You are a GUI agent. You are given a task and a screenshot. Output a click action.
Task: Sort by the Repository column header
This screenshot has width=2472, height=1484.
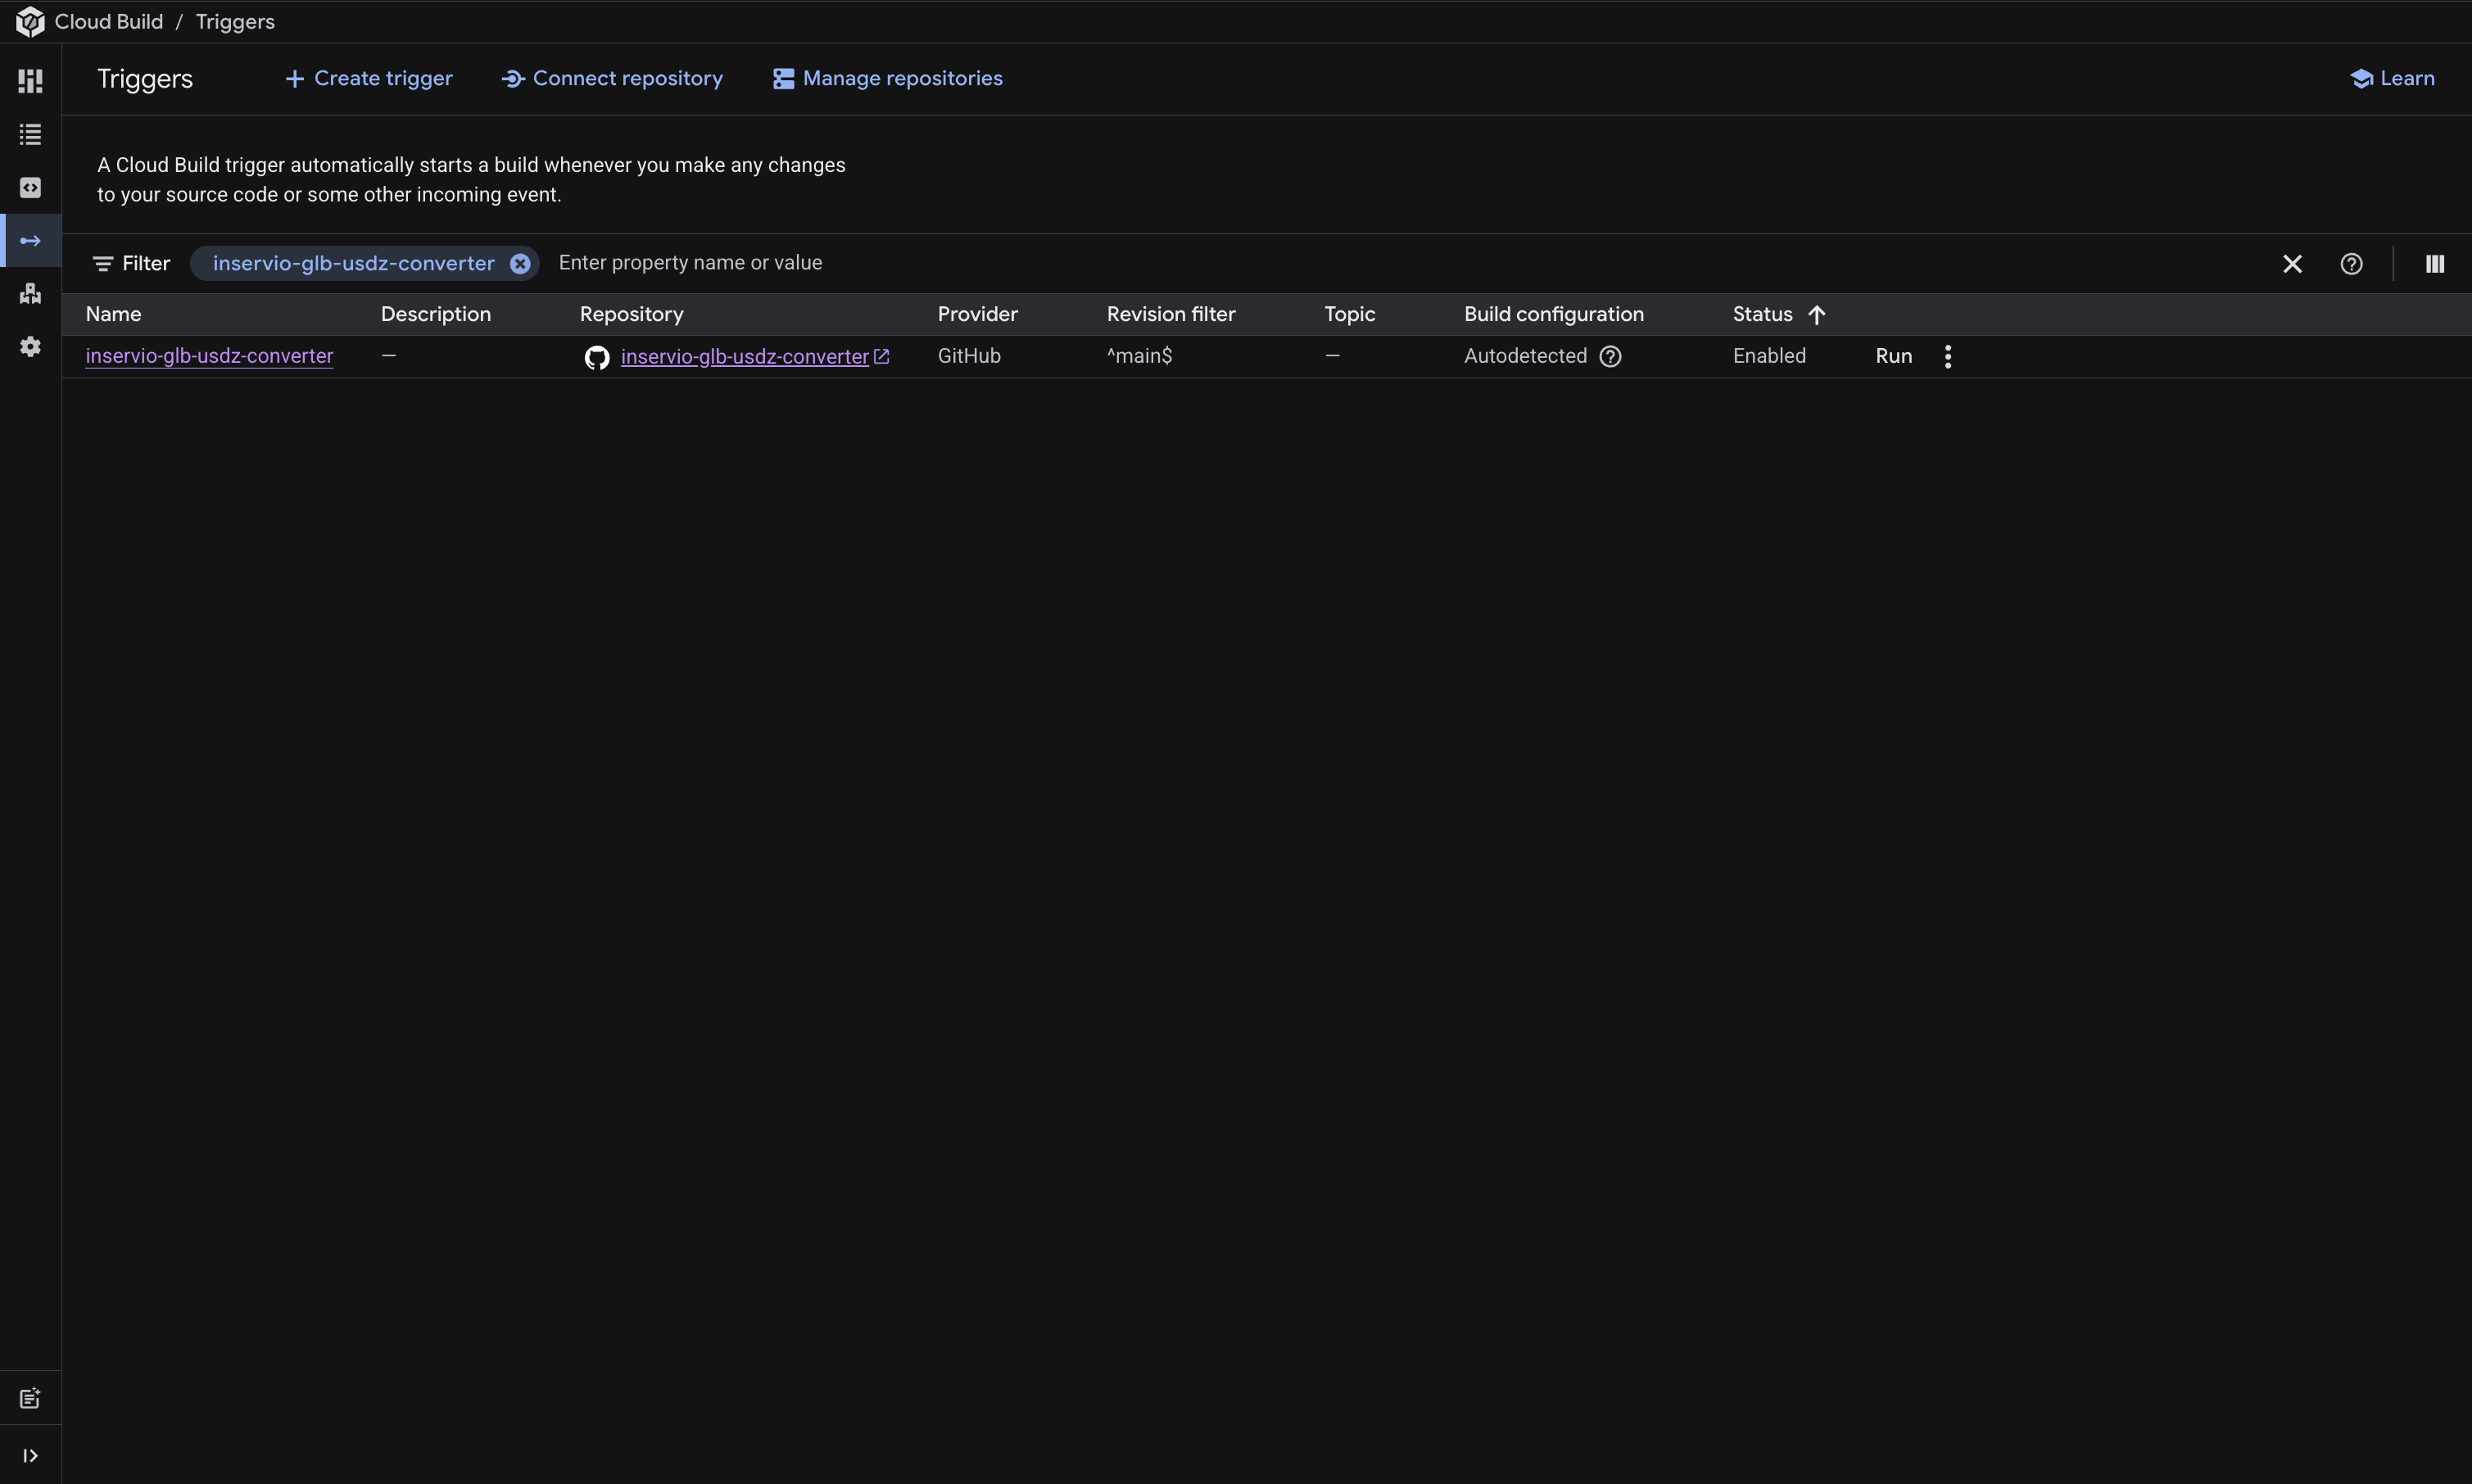pyautogui.click(x=631, y=314)
